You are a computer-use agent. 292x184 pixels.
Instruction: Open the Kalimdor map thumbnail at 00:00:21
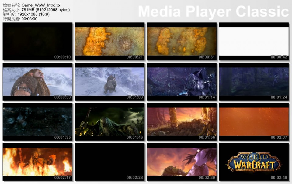tap(109, 42)
